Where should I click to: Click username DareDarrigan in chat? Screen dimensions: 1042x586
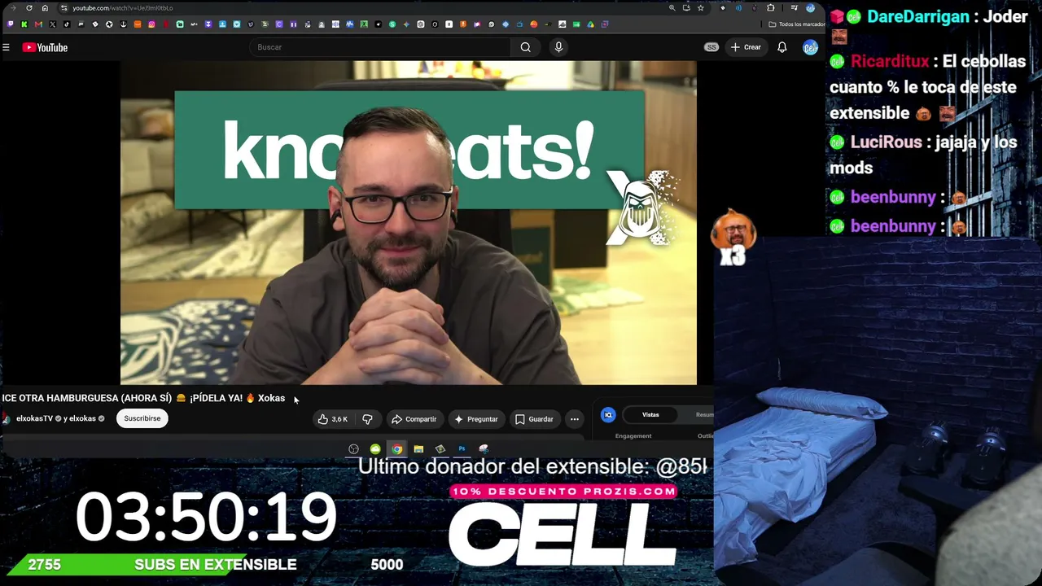[x=918, y=17]
